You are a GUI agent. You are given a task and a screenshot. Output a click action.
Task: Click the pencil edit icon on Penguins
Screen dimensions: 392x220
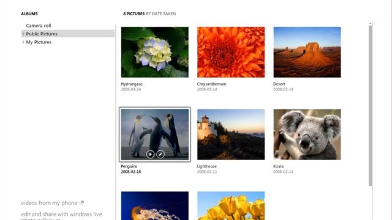tap(160, 155)
